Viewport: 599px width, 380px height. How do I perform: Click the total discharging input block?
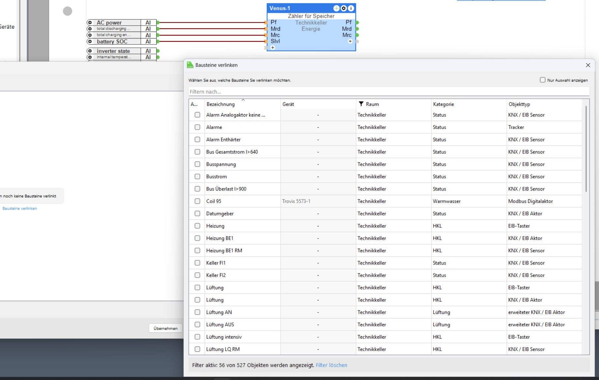coord(121,29)
